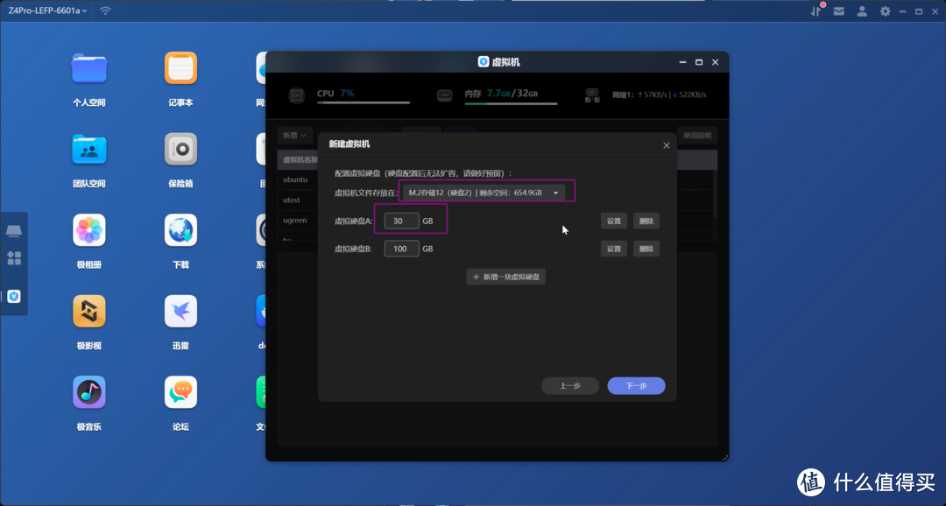Click the 虚拟硬盘B size input field
Image resolution: width=946 pixels, height=506 pixels.
401,249
